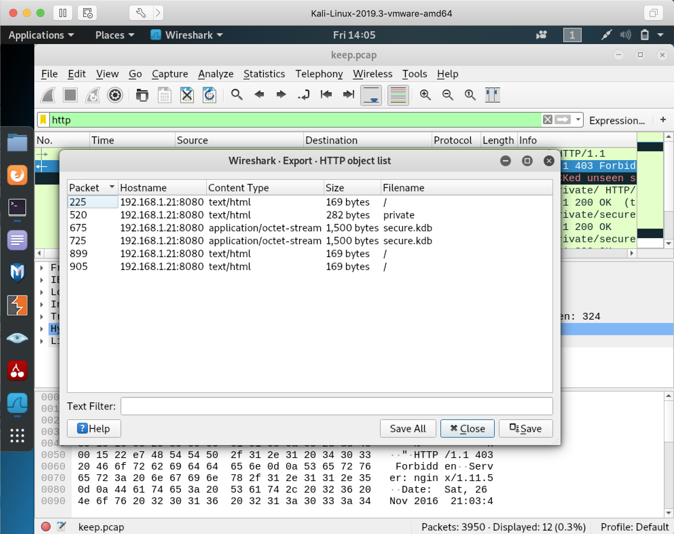
Task: Toggle packet colorization rules button
Action: coord(398,95)
